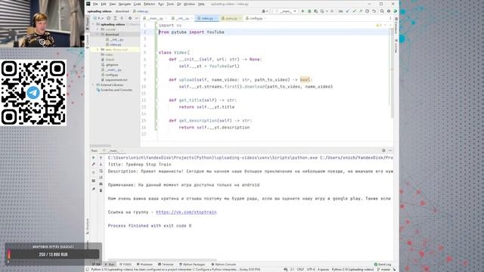Viewport: 484px width, 272px height.
Task: Switch to the __init__.py editor tab
Action: pos(182,18)
